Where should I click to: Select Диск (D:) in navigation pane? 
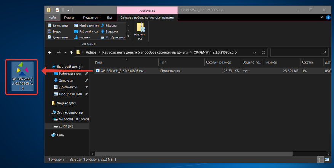67,126
